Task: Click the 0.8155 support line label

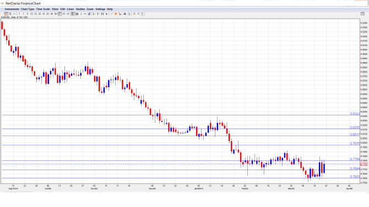Action: (355, 127)
